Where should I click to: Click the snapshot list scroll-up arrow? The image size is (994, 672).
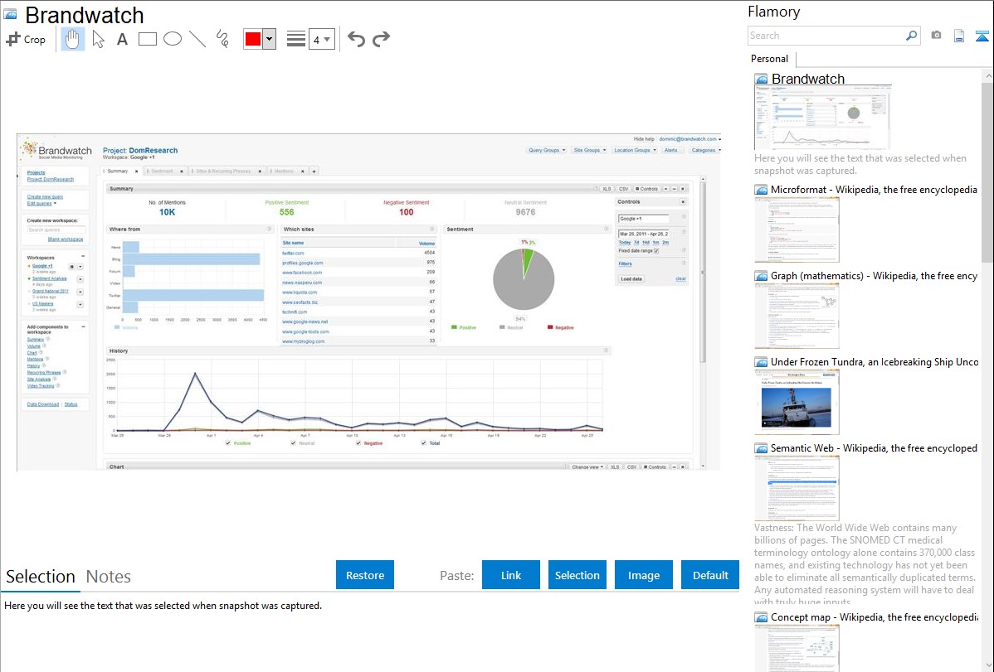[x=987, y=76]
